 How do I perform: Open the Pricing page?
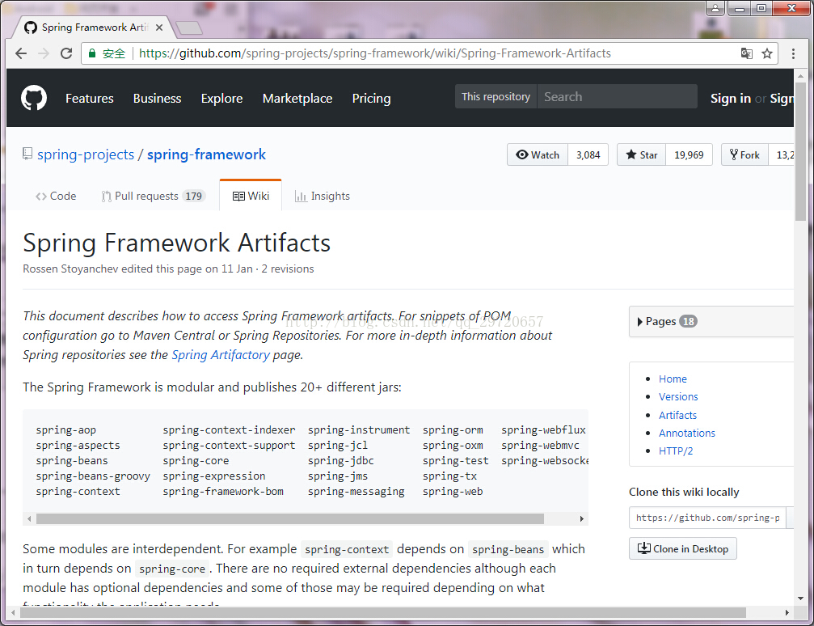(371, 98)
